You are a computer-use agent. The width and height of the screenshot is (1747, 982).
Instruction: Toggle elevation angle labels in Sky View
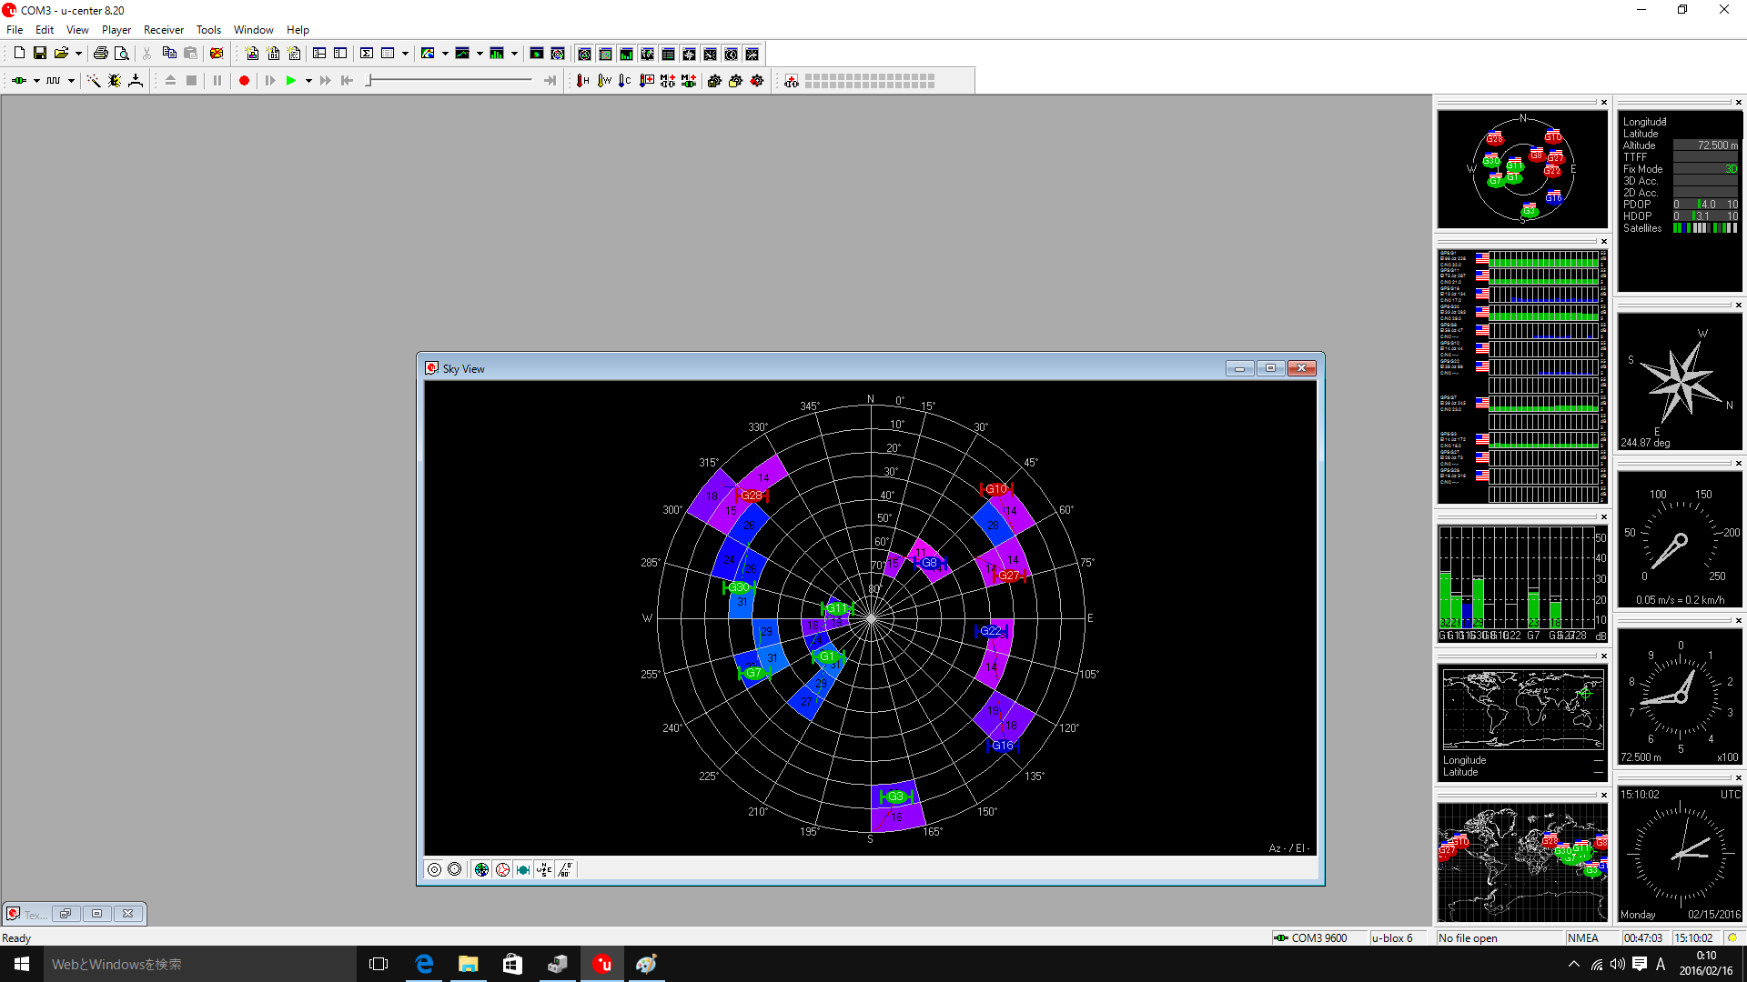tap(565, 870)
